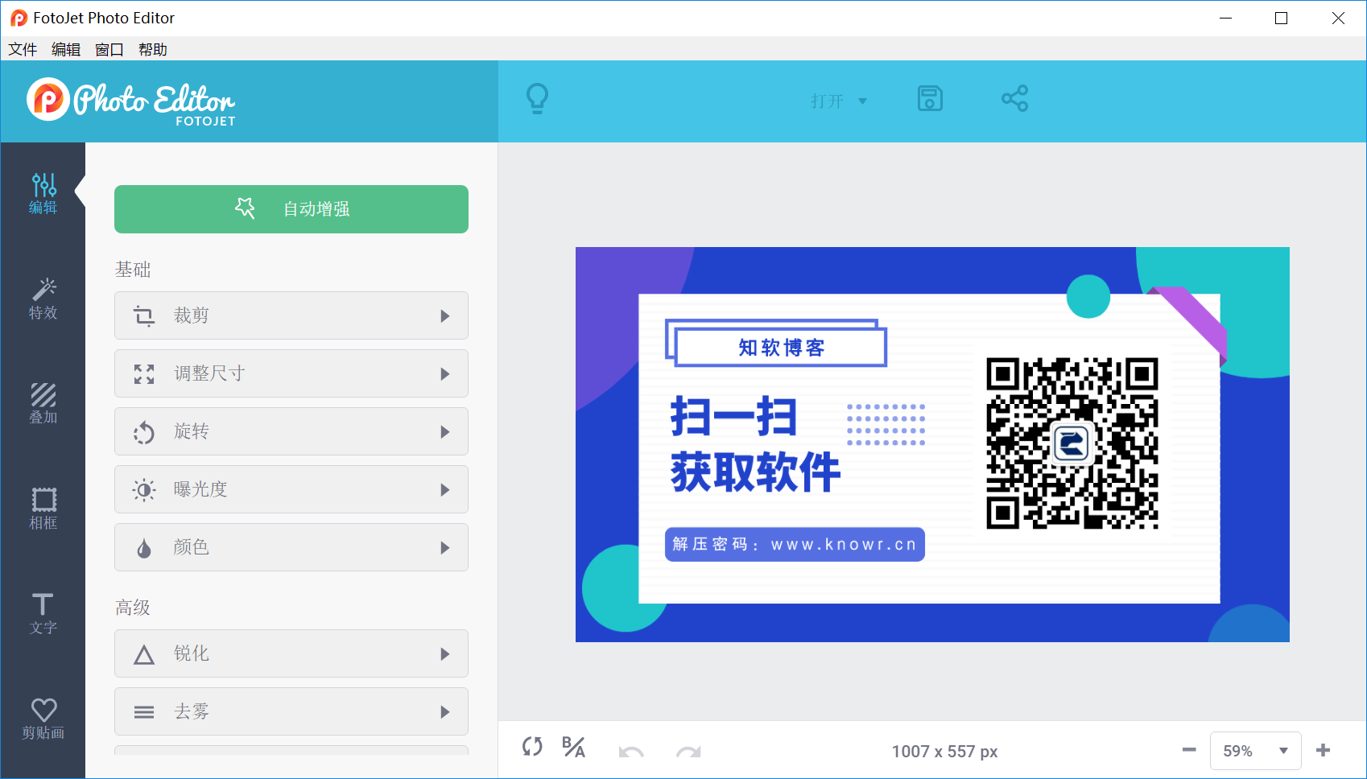
Task: Open the 特效 effects sidebar tab
Action: (x=43, y=299)
